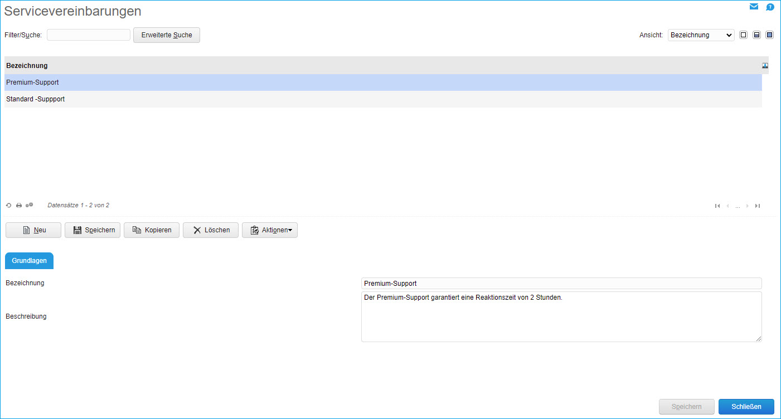Click the Bezeichnung text field
This screenshot has height=419, width=781.
coord(561,284)
